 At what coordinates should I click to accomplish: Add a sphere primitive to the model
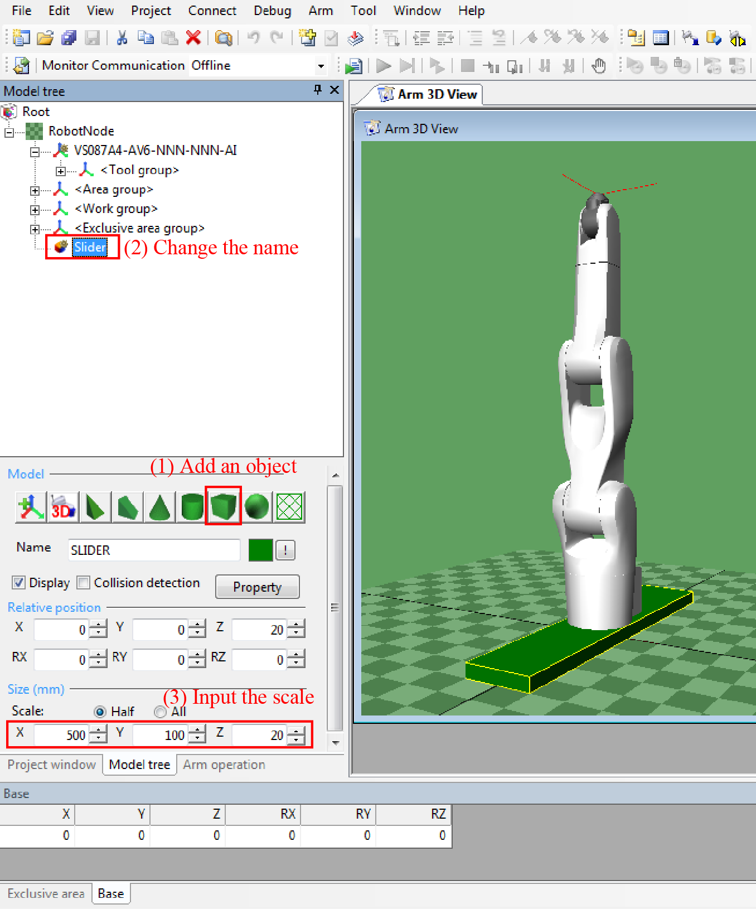click(256, 506)
